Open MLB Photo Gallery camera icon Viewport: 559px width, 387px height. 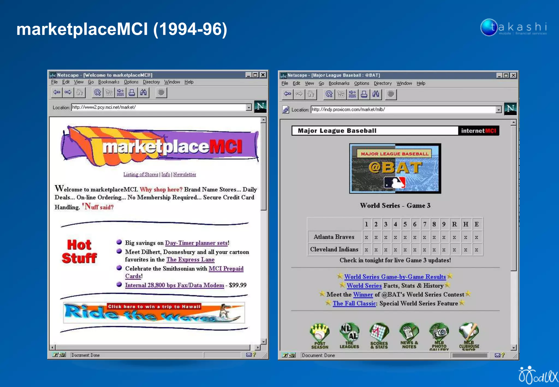[x=439, y=337]
